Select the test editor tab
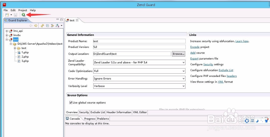The height and width of the screenshot is (137, 270). [72, 20]
